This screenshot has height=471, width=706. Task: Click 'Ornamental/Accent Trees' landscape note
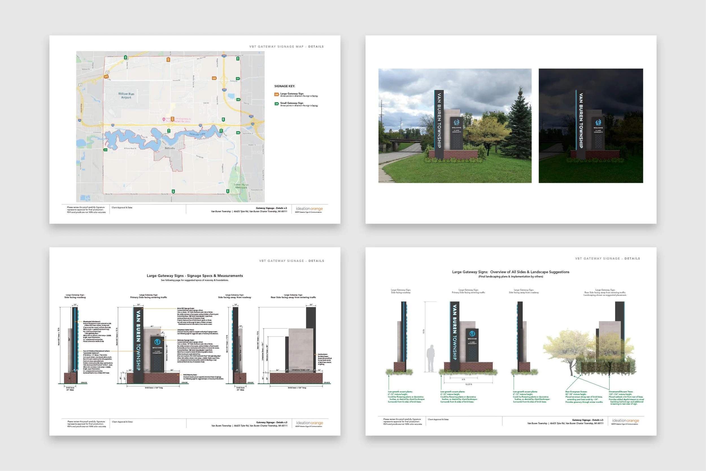tap(626, 398)
